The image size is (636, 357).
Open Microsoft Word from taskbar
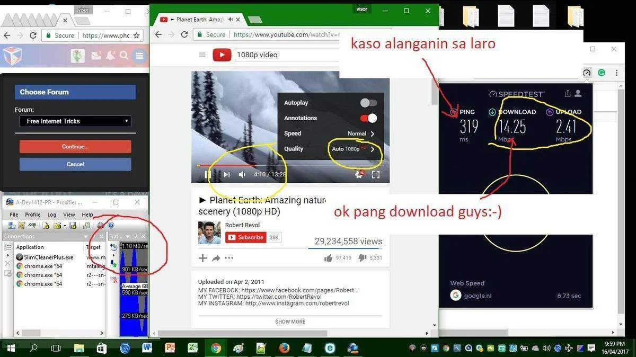pos(147,348)
